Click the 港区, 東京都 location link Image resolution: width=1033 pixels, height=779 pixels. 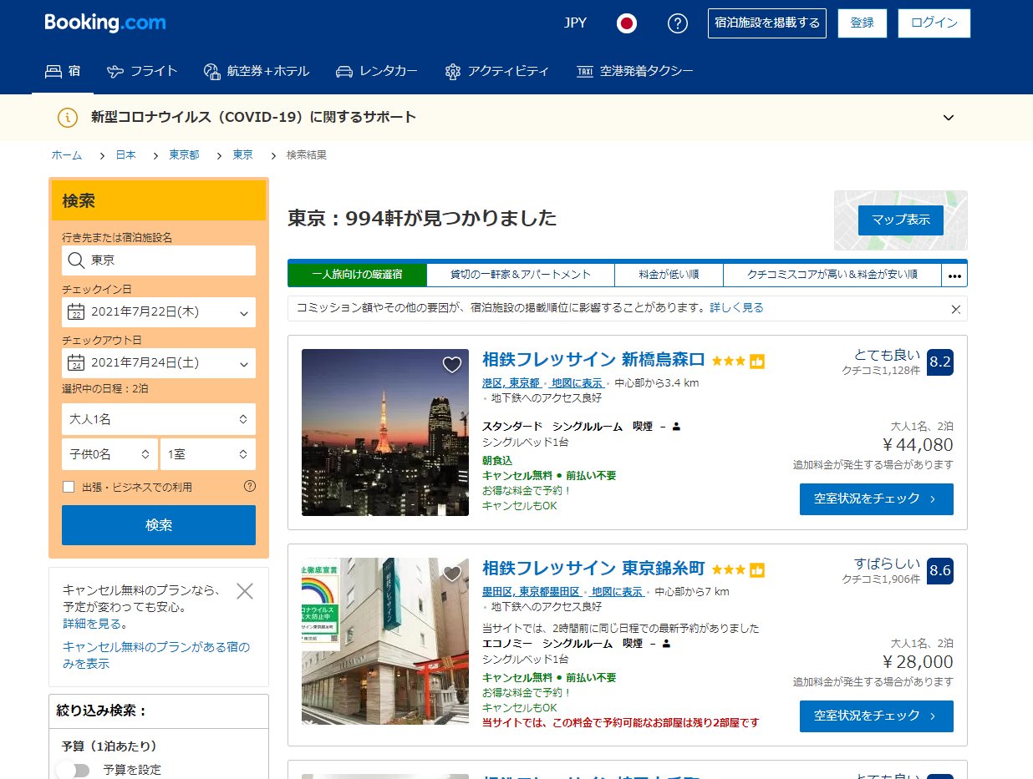coord(511,383)
